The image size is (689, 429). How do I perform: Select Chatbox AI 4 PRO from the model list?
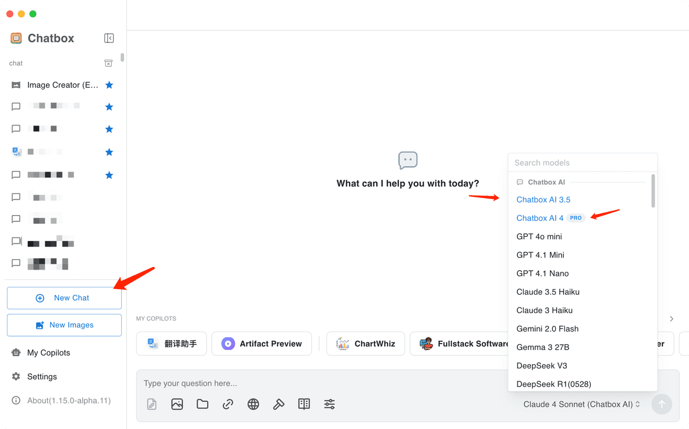click(539, 218)
